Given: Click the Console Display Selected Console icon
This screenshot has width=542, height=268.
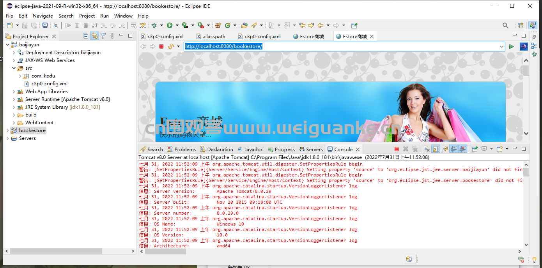Looking at the screenshot, I should (484, 149).
